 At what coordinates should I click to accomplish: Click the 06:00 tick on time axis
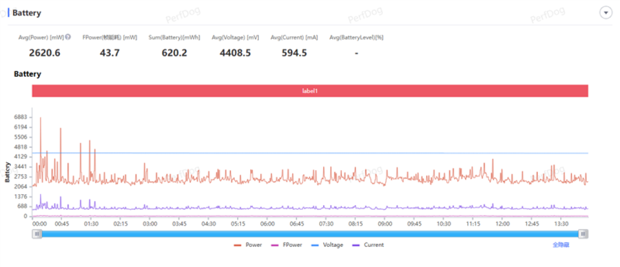[268, 223]
